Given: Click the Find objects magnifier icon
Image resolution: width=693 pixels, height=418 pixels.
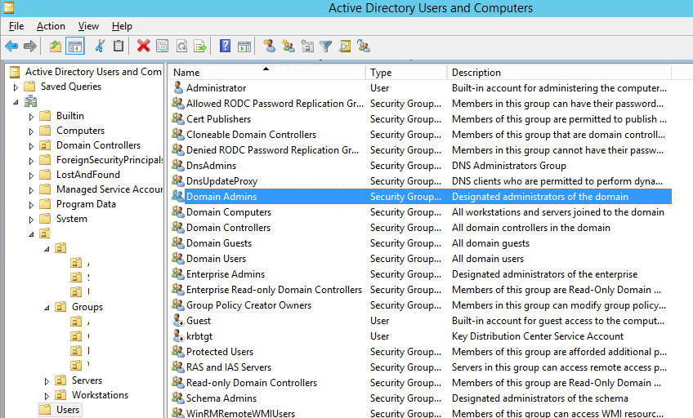Looking at the screenshot, I should click(x=345, y=47).
